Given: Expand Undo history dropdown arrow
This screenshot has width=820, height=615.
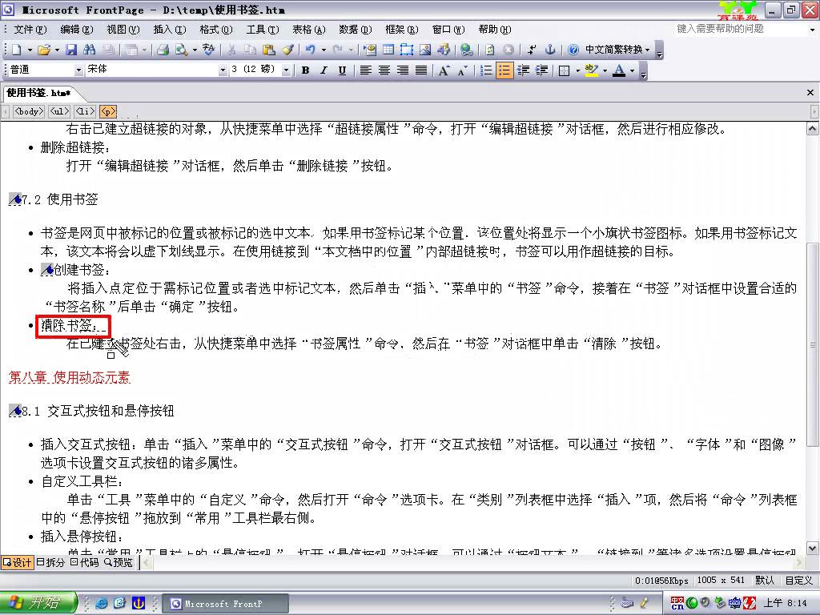Looking at the screenshot, I should pyautogui.click(x=324, y=50).
